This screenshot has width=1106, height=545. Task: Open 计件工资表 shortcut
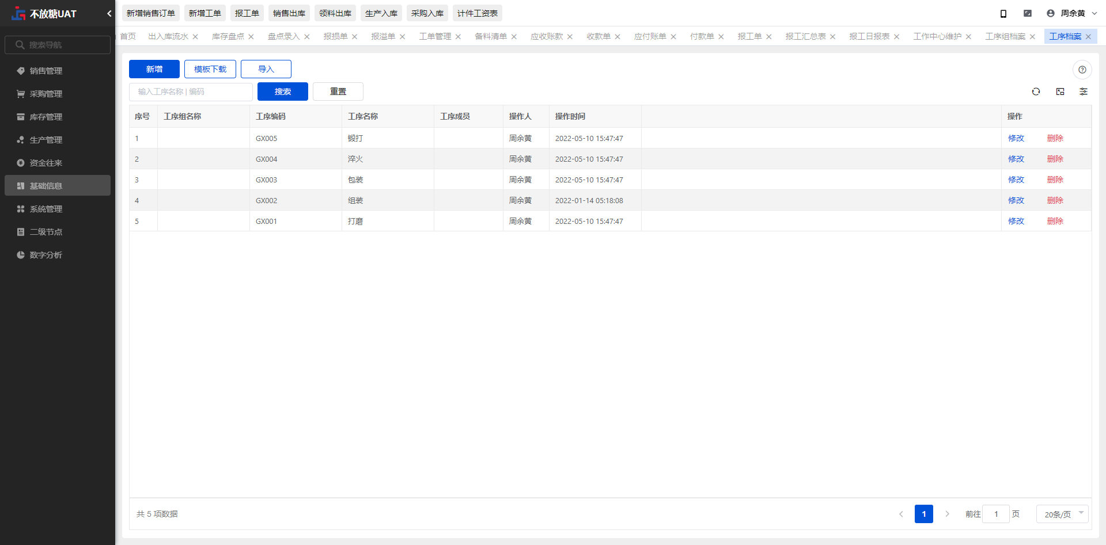(478, 13)
